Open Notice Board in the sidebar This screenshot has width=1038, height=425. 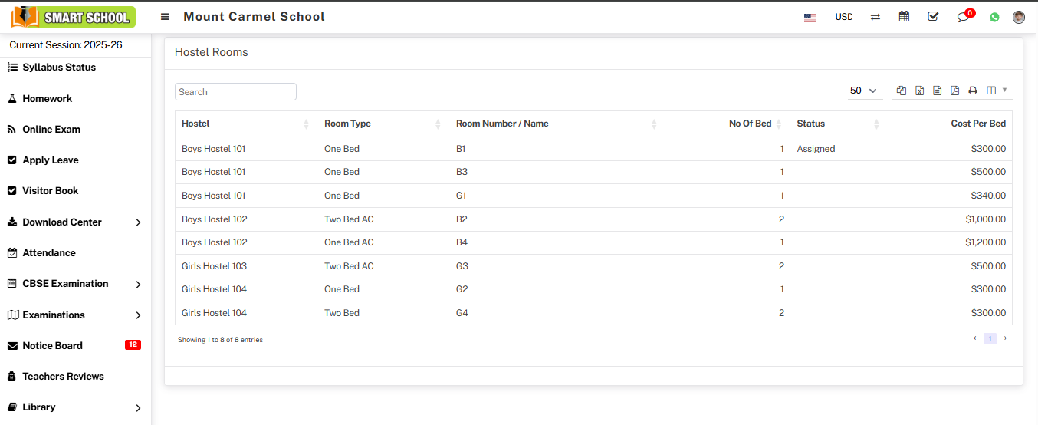tap(52, 345)
